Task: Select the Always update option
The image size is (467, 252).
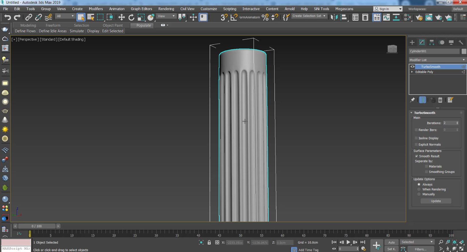Action: coord(419,184)
